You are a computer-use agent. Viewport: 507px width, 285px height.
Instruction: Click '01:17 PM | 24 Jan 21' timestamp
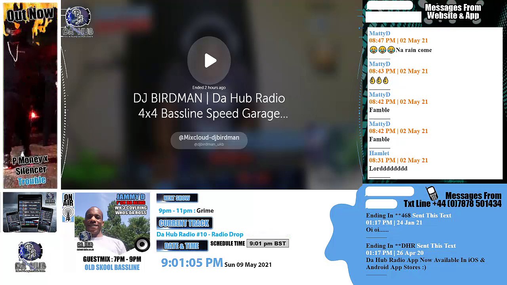394,222
